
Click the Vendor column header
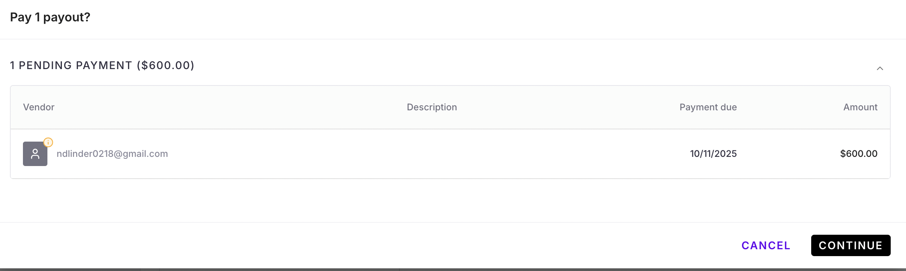39,107
